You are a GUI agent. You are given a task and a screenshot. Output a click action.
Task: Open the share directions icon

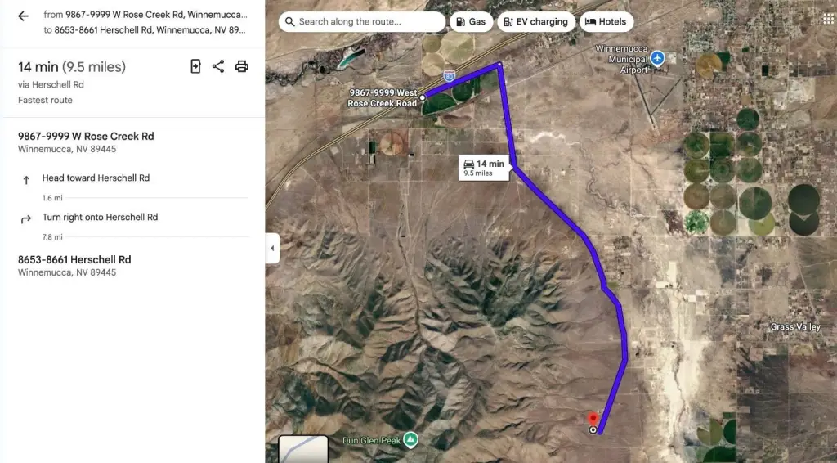(217, 66)
